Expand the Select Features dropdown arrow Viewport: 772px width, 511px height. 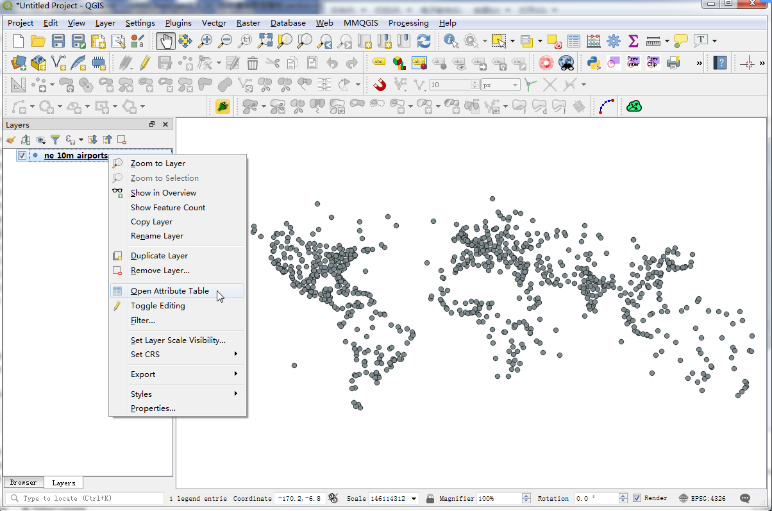pos(512,41)
